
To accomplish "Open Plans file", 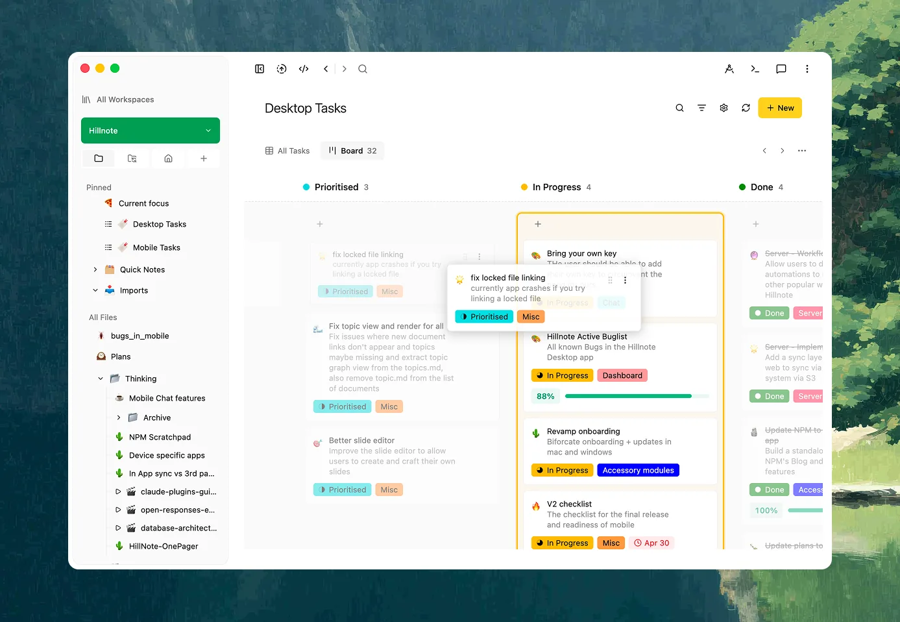I will (x=121, y=356).
